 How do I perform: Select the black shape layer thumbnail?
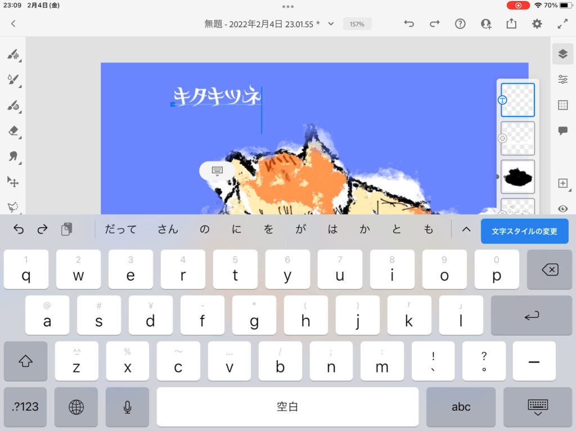coord(517,177)
